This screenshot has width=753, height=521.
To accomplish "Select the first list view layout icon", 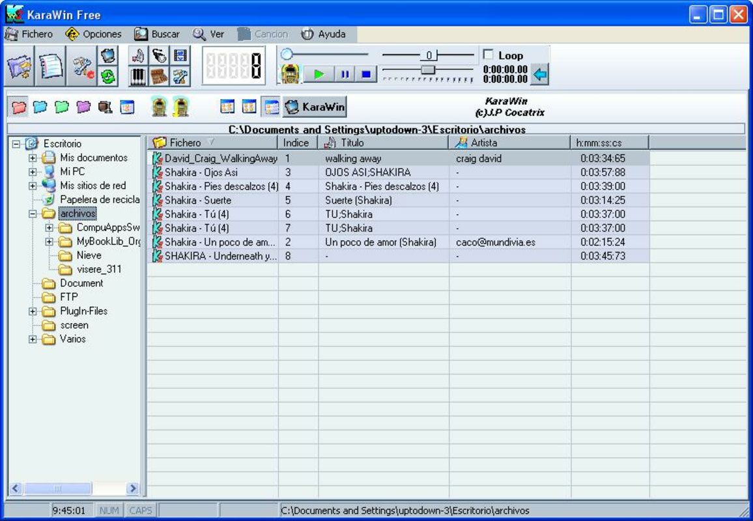I will pyautogui.click(x=227, y=107).
